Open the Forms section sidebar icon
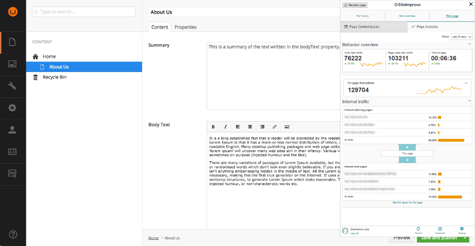475x246 pixels. (12, 173)
